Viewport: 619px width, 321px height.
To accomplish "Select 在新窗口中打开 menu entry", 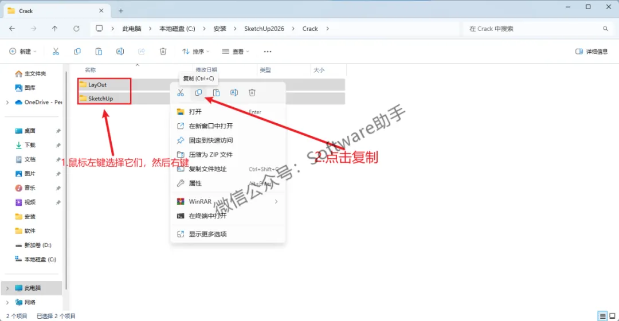I will pos(228,126).
